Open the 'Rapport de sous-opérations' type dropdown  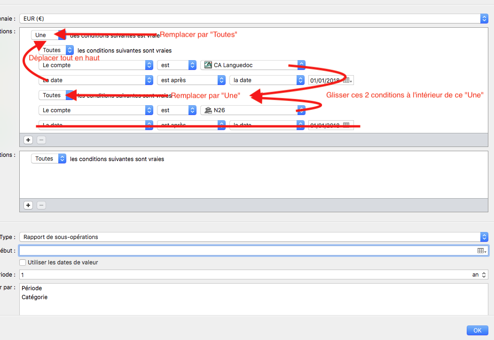[484, 237]
